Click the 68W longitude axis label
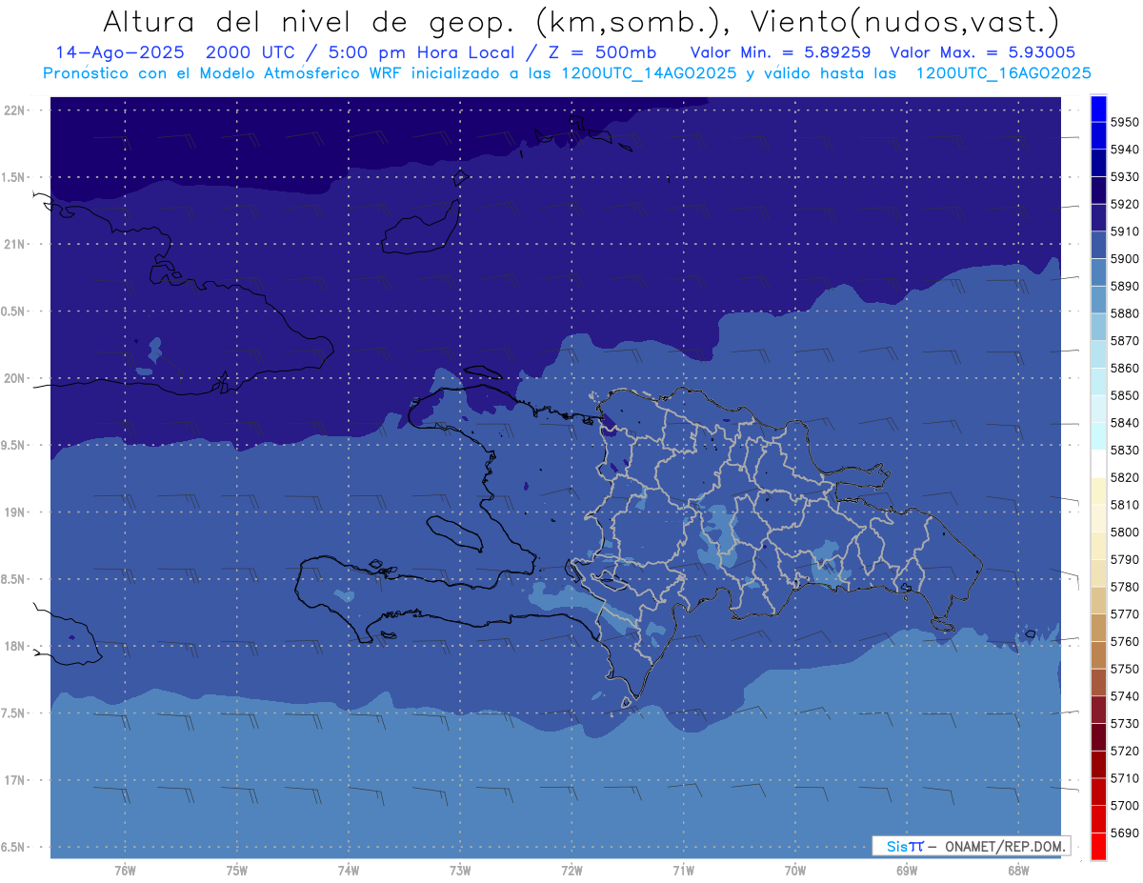Viewport: 1143px width, 883px height. click(x=1018, y=871)
